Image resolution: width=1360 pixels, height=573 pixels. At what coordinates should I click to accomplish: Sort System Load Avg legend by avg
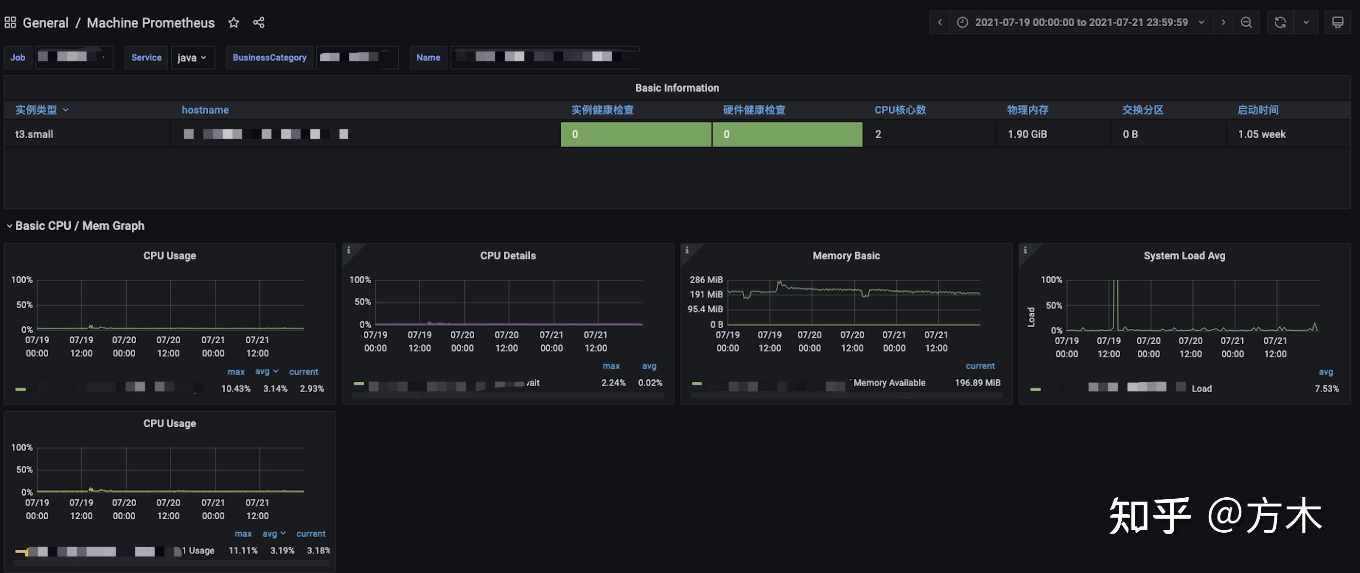point(1325,371)
